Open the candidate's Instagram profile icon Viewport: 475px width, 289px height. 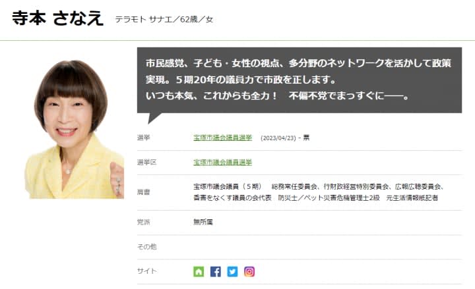point(249,271)
